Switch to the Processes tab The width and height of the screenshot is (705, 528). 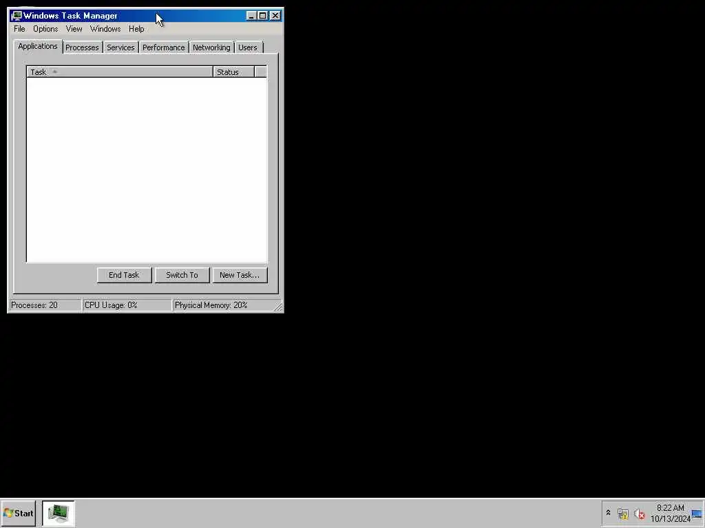point(82,47)
